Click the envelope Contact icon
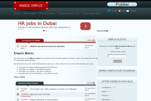 pos(128,11)
